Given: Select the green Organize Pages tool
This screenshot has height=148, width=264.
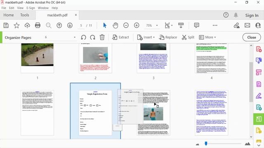Looking at the screenshot, I should pos(259,119).
